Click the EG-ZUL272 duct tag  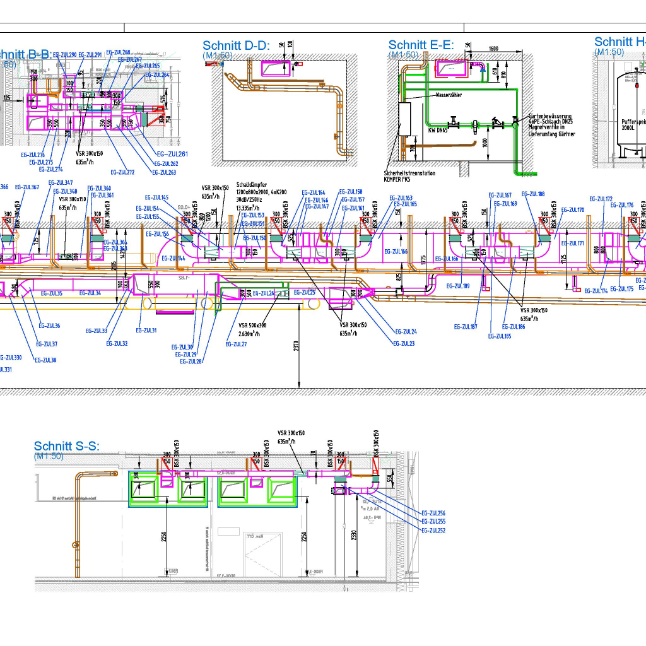122,172
